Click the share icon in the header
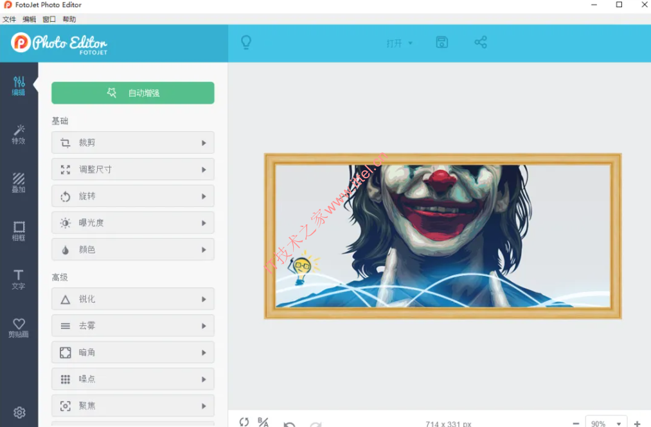 481,42
